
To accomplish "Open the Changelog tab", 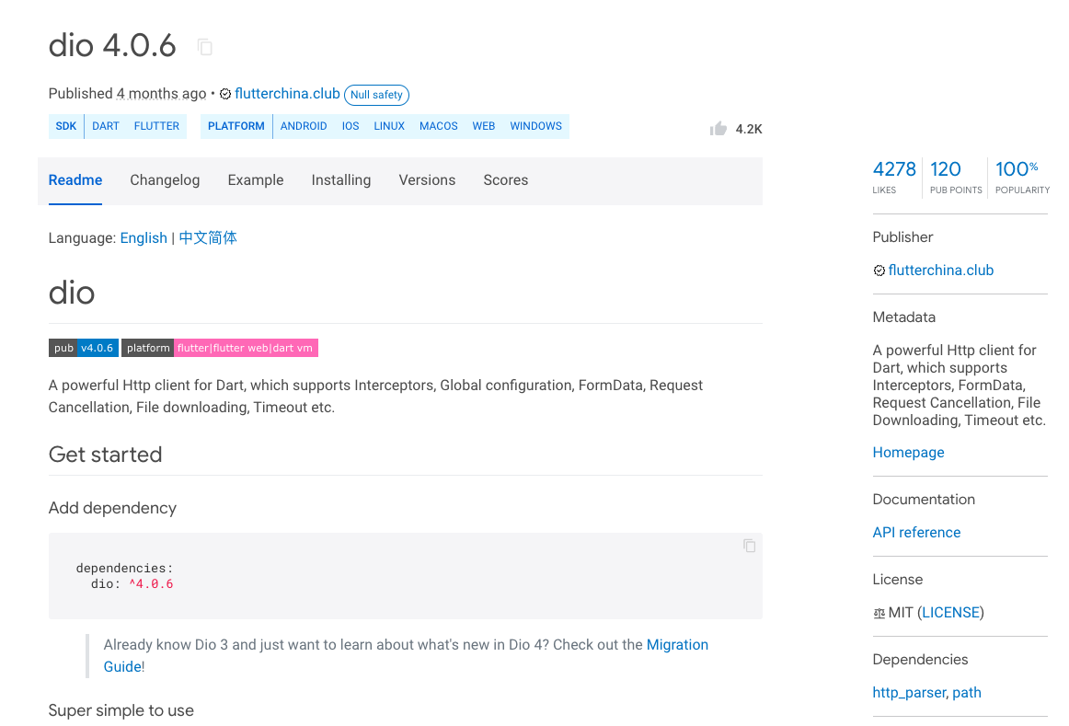I will click(x=165, y=180).
